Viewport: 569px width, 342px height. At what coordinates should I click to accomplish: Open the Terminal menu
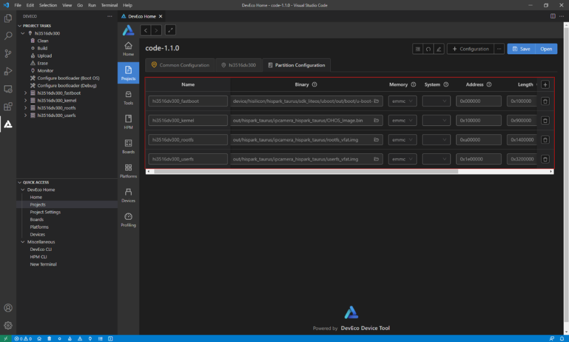pos(109,5)
